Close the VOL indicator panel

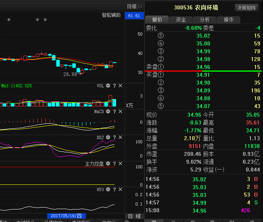pos(120,86)
